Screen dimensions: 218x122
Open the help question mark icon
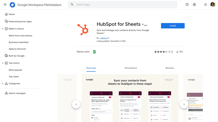(187, 5)
